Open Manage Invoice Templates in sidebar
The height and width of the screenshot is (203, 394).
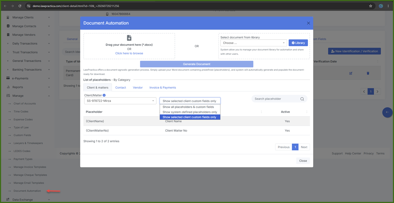30,167
